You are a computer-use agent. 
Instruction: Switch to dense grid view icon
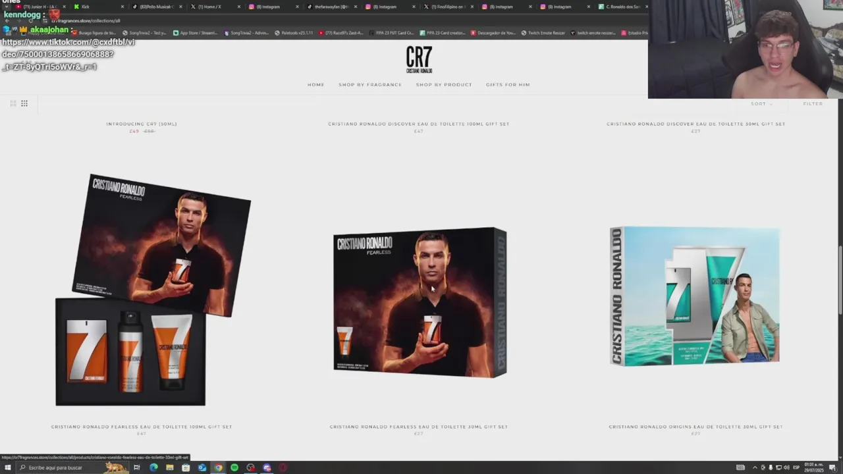[x=24, y=103]
